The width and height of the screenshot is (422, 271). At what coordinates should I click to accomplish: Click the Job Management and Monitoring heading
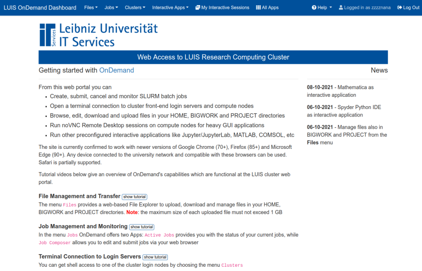coord(83,226)
